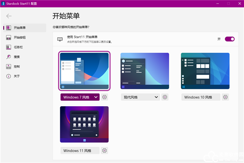Click the Windows 10 风格 button

tap(201, 97)
